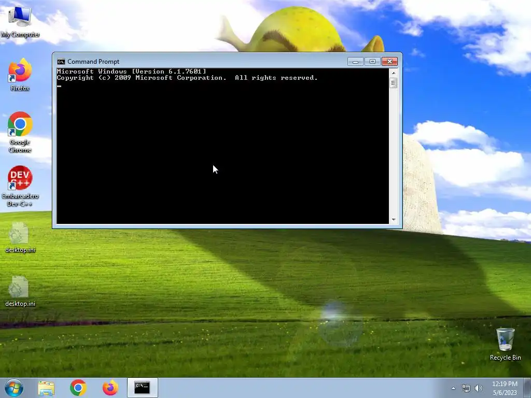531x398 pixels.
Task: Select the upper desktop.ini file icon
Action: [x=20, y=237]
